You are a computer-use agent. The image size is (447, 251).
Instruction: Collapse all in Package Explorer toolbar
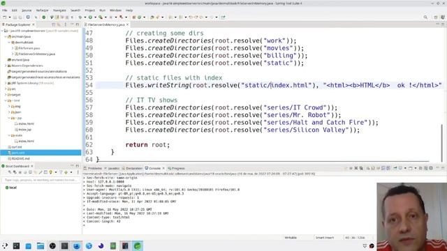[x=53, y=24]
